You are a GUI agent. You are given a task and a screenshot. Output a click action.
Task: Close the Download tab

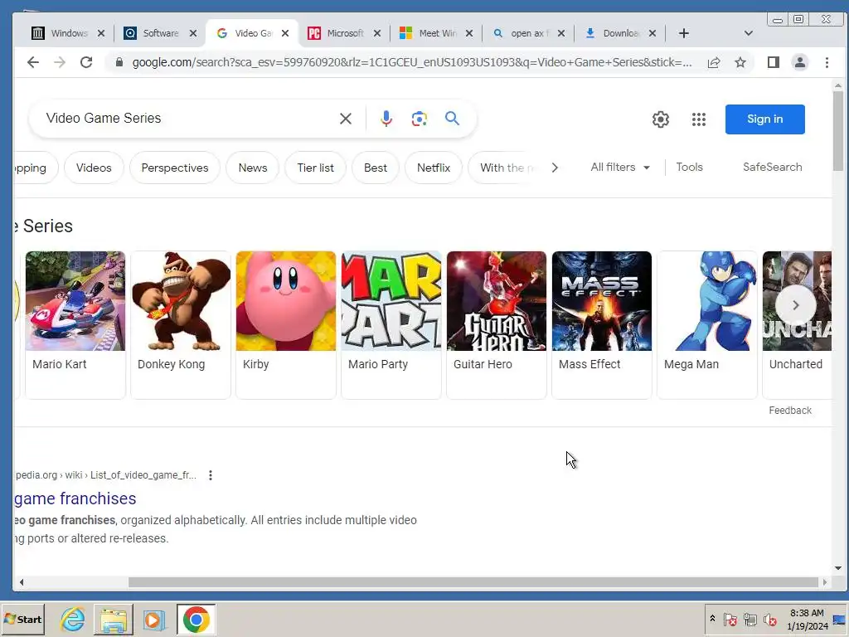coord(653,33)
